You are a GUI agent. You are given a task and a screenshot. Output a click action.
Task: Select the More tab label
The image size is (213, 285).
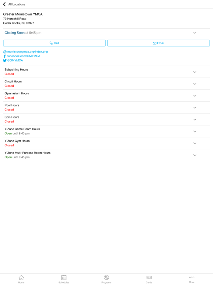pyautogui.click(x=192, y=282)
